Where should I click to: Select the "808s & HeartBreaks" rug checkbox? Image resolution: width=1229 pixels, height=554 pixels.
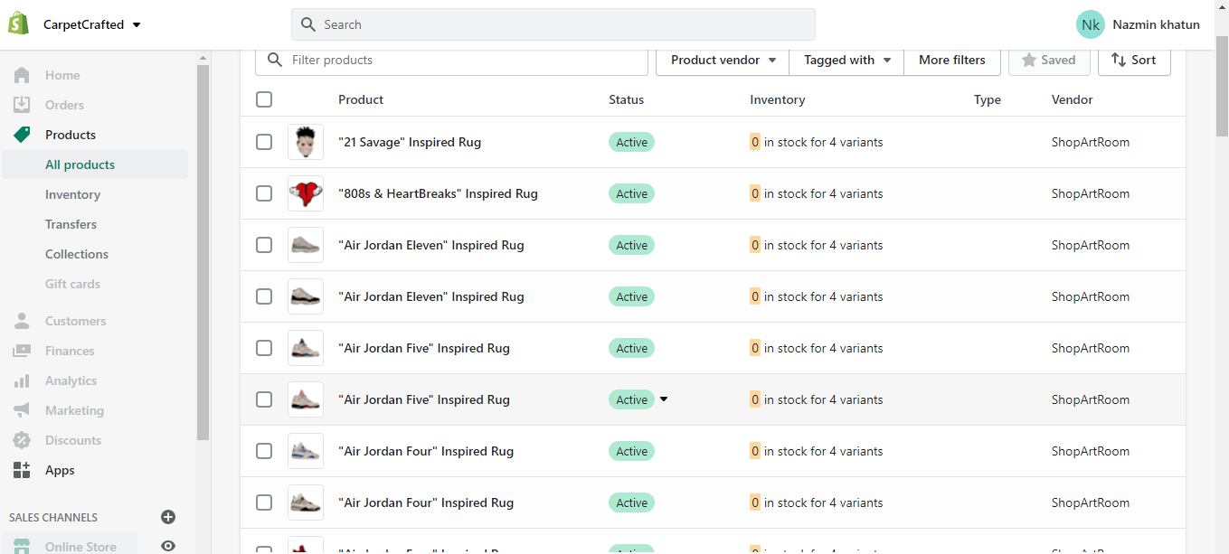coord(264,193)
